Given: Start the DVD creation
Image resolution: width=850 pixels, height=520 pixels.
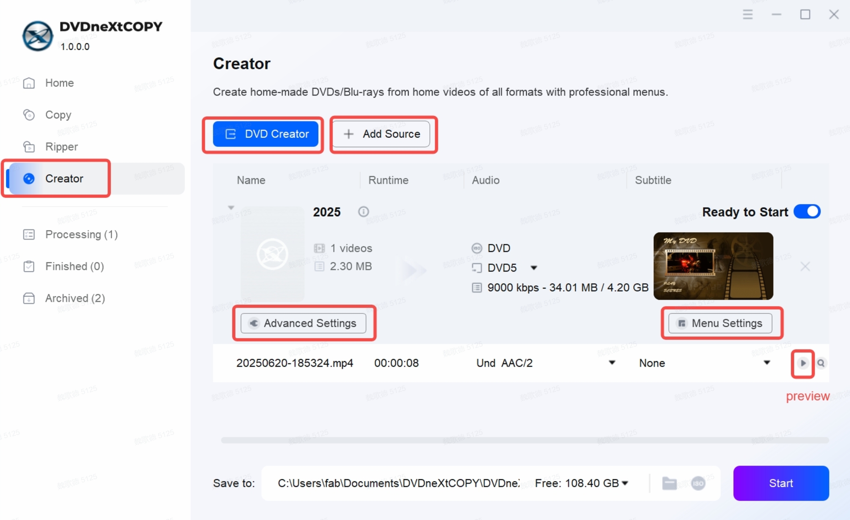Looking at the screenshot, I should pyautogui.click(x=781, y=483).
